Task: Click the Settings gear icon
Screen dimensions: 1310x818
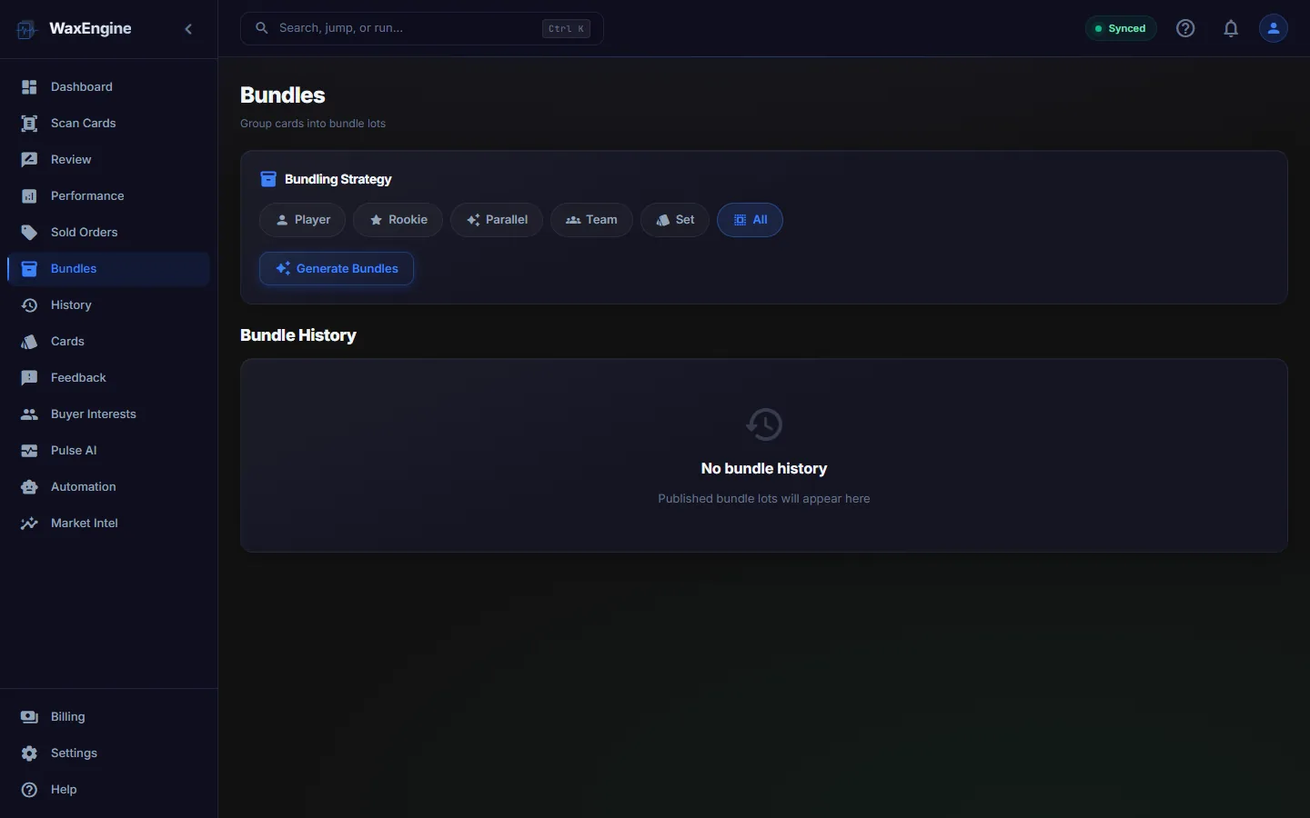Action: coord(29,753)
